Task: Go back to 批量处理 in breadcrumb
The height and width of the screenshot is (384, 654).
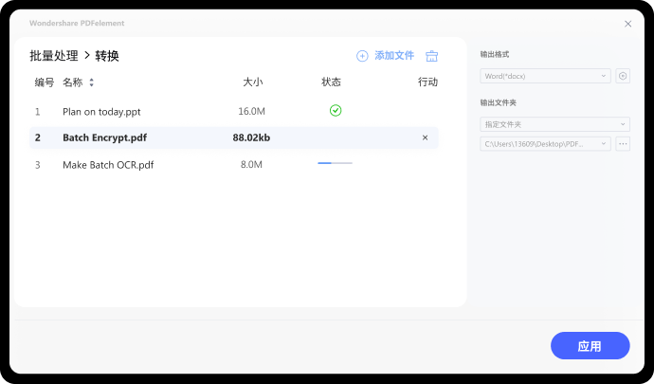Action: [53, 56]
